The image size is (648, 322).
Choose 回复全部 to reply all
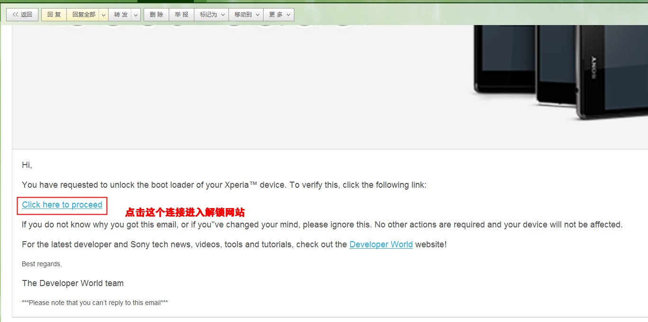(x=83, y=15)
